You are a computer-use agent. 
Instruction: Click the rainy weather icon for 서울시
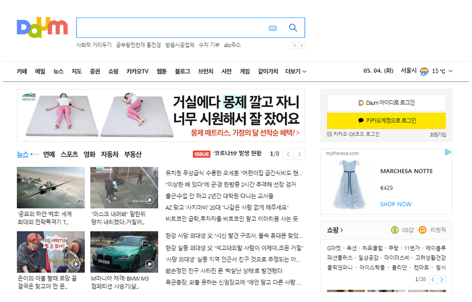pos(424,71)
